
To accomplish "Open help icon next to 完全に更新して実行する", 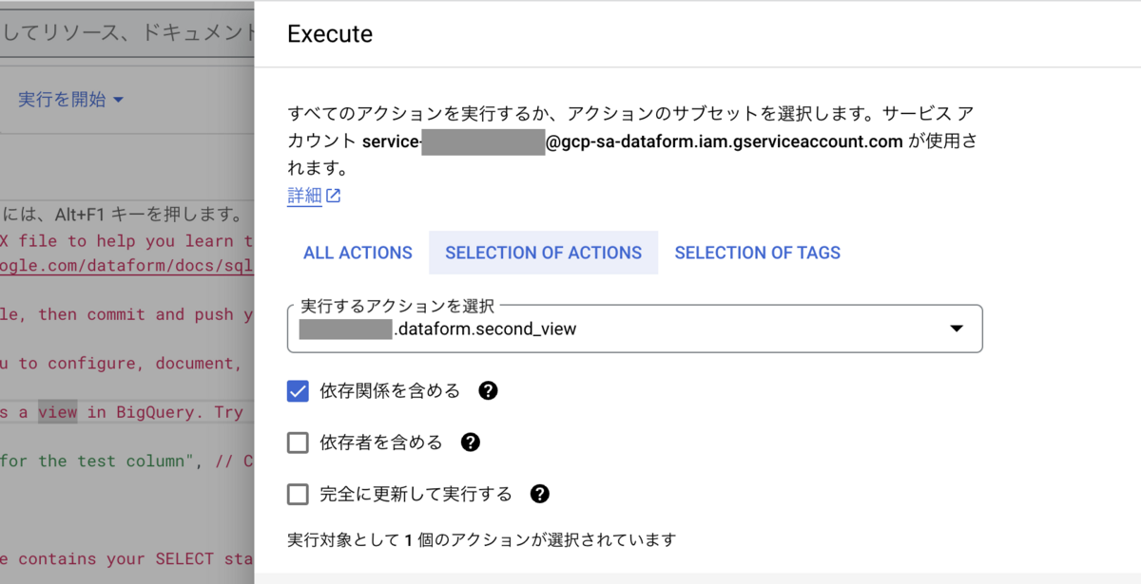I will 540,494.
